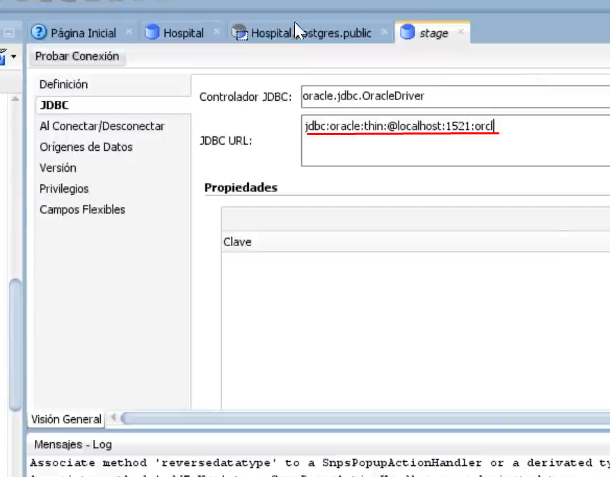Close the Página Inicial tab
610x477 pixels.
[129, 32]
